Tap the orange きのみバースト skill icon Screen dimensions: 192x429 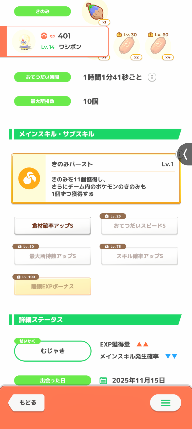click(29, 178)
